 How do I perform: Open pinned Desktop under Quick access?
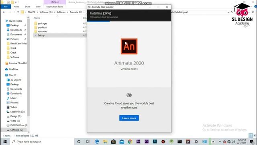[x=14, y=25]
